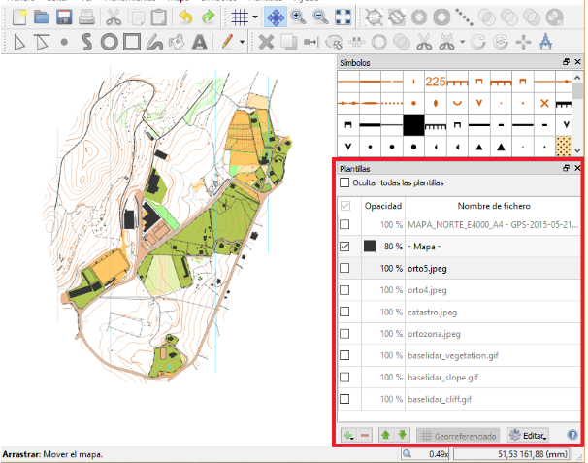Click the Georreferenciado button
This screenshot has width=588, height=463.
click(457, 436)
